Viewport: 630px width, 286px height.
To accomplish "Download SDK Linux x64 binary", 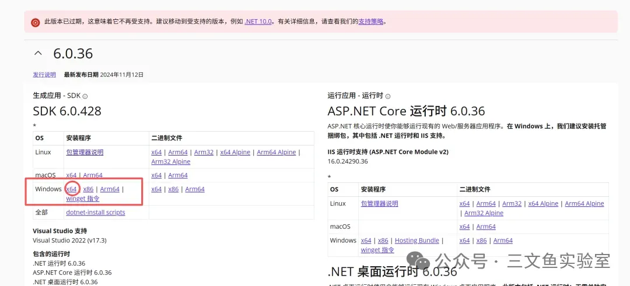I will pos(156,152).
